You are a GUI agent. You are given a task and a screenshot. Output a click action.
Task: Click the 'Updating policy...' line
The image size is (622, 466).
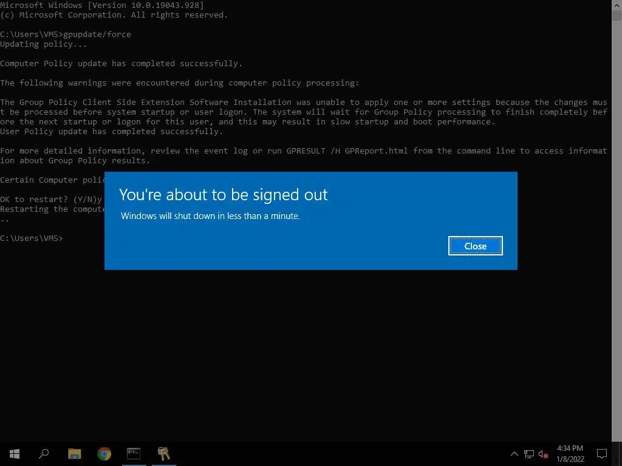[x=43, y=44]
